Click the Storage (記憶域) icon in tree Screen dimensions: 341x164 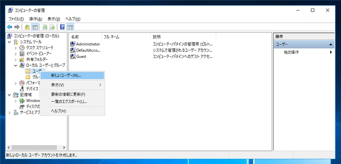point(16,95)
